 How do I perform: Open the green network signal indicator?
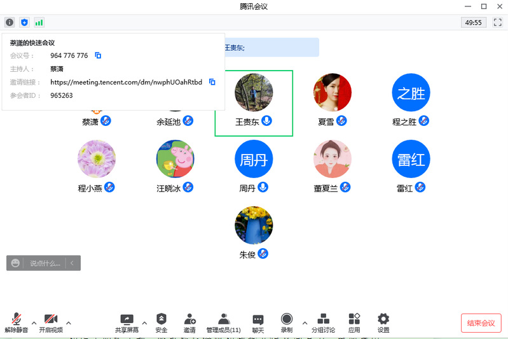(39, 22)
